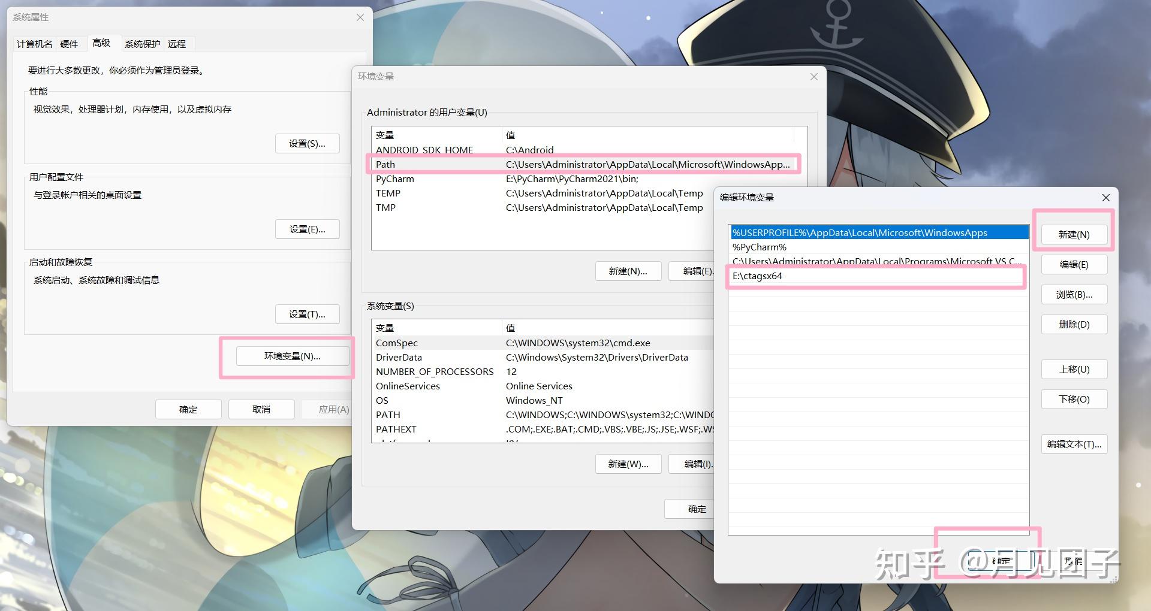This screenshot has height=611, width=1151.
Task: Click 新建(N) under Administrator 的用户变量
Action: point(628,271)
